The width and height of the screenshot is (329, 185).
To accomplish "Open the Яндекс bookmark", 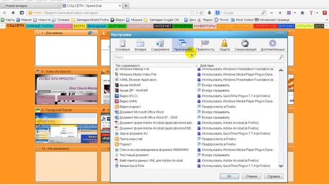I will (206, 20).
